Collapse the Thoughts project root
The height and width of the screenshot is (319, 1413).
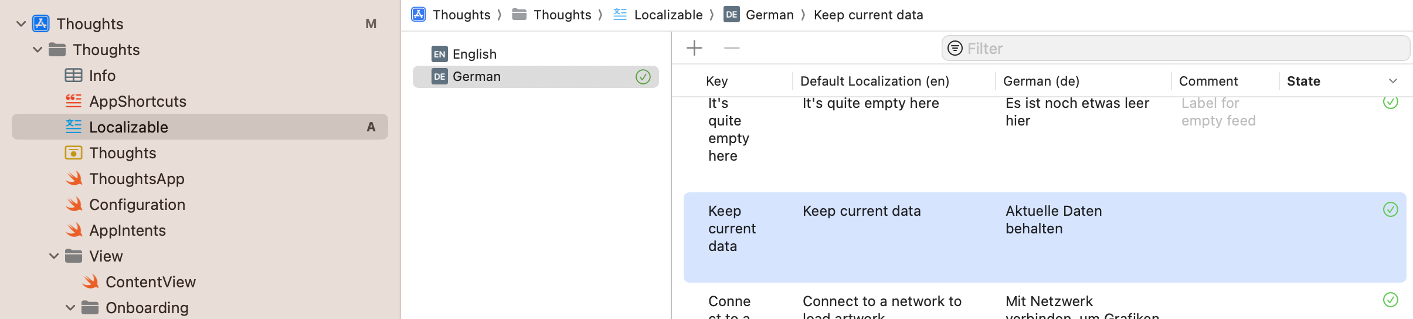[x=21, y=24]
